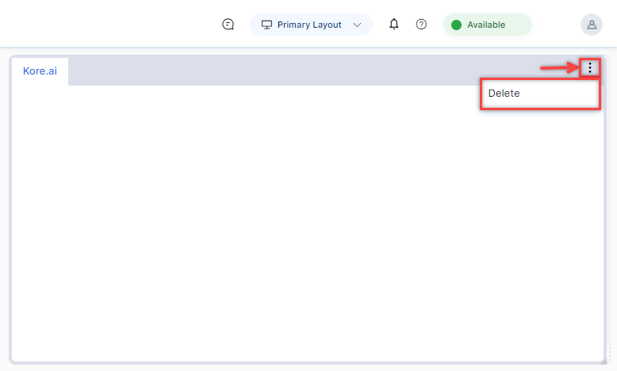Click empty tab strip right of Kore.ai
Viewport: 617px width, 371px height.
(x=301, y=71)
